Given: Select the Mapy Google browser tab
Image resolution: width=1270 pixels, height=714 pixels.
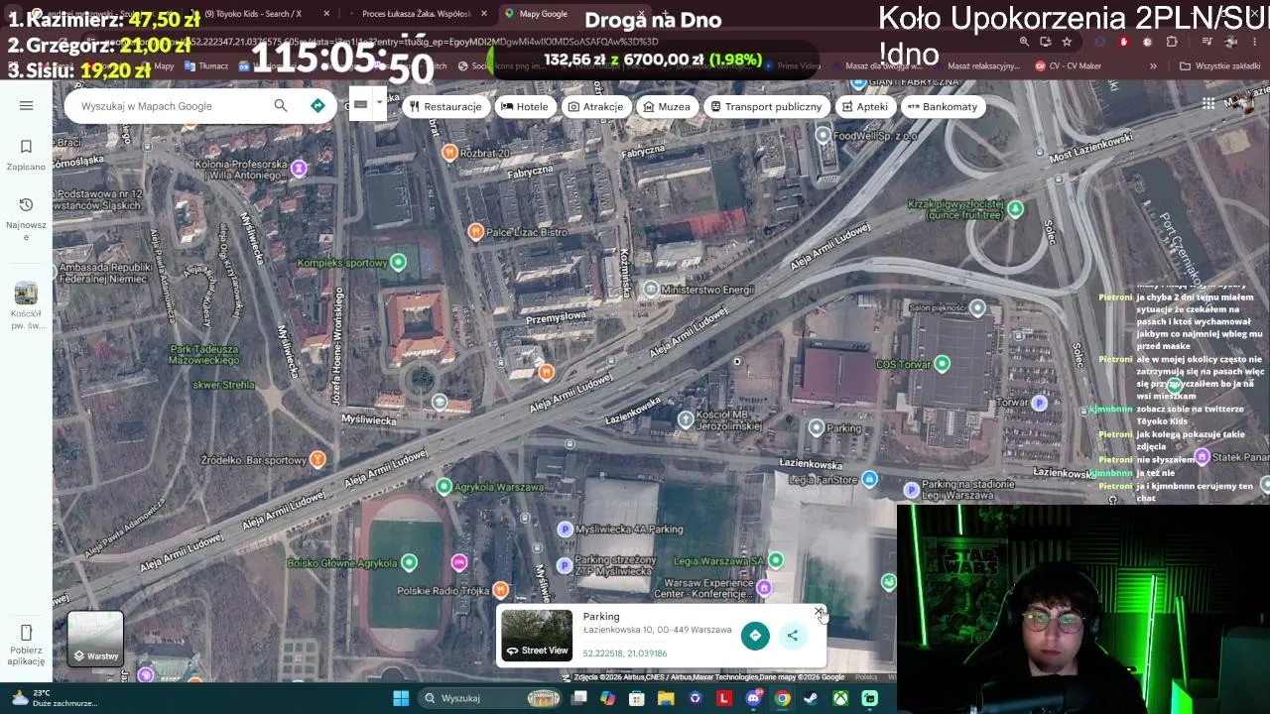Looking at the screenshot, I should 542,14.
